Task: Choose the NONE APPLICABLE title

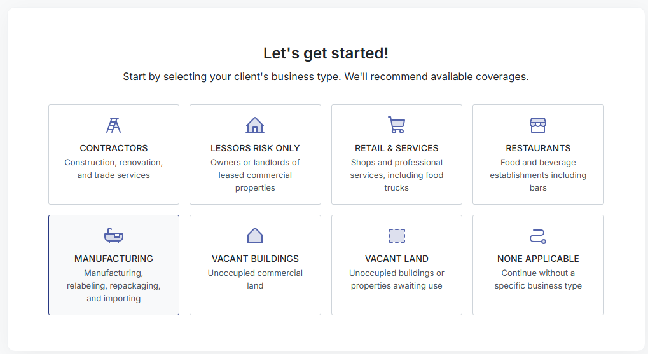Action: click(538, 259)
